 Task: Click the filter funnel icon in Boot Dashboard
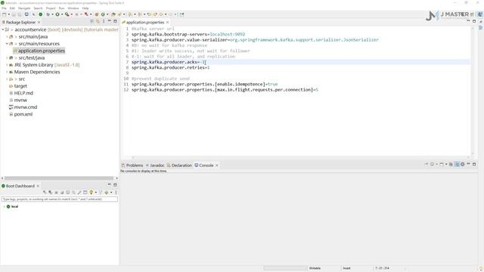point(101,193)
